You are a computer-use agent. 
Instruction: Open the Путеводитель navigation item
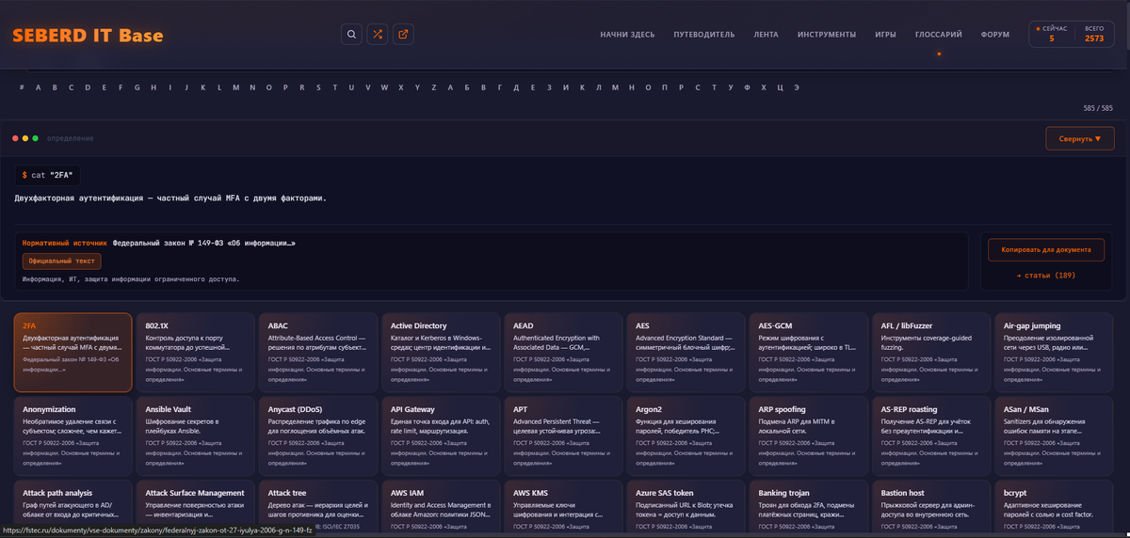coord(703,35)
